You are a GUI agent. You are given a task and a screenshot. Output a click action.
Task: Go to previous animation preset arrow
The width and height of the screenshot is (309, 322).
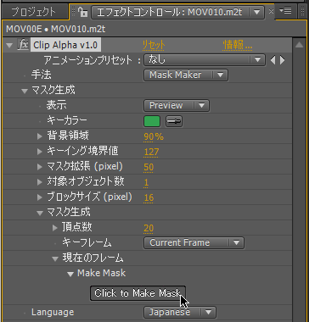point(272,60)
